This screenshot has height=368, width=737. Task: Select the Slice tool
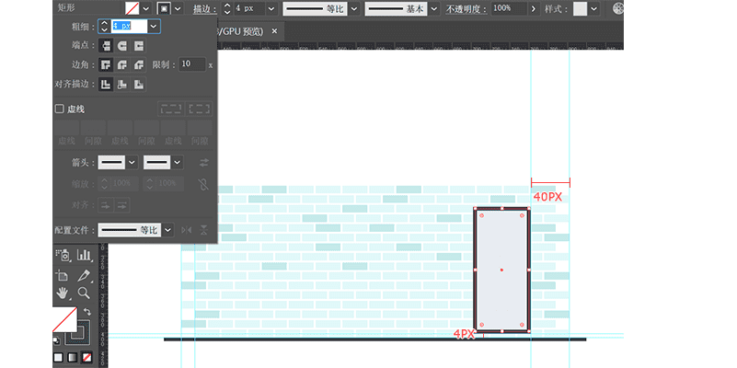pos(84,275)
